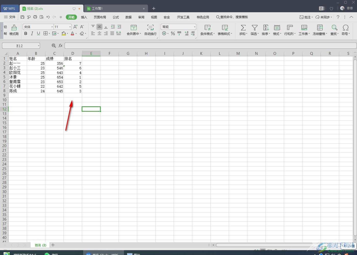Toggle Auto Wrap (自动换行)
This screenshot has width=357, height=255.
coord(150,30)
